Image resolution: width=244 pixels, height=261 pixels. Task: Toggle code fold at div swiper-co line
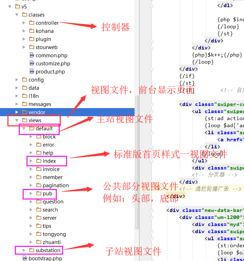151,104
